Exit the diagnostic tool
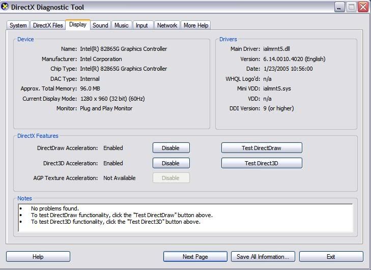 click(x=331, y=256)
